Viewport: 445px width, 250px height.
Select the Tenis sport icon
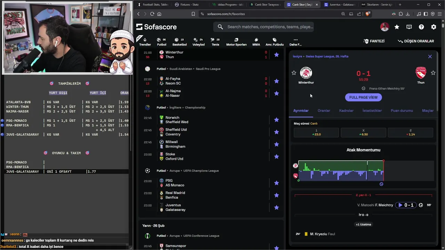pyautogui.click(x=216, y=42)
